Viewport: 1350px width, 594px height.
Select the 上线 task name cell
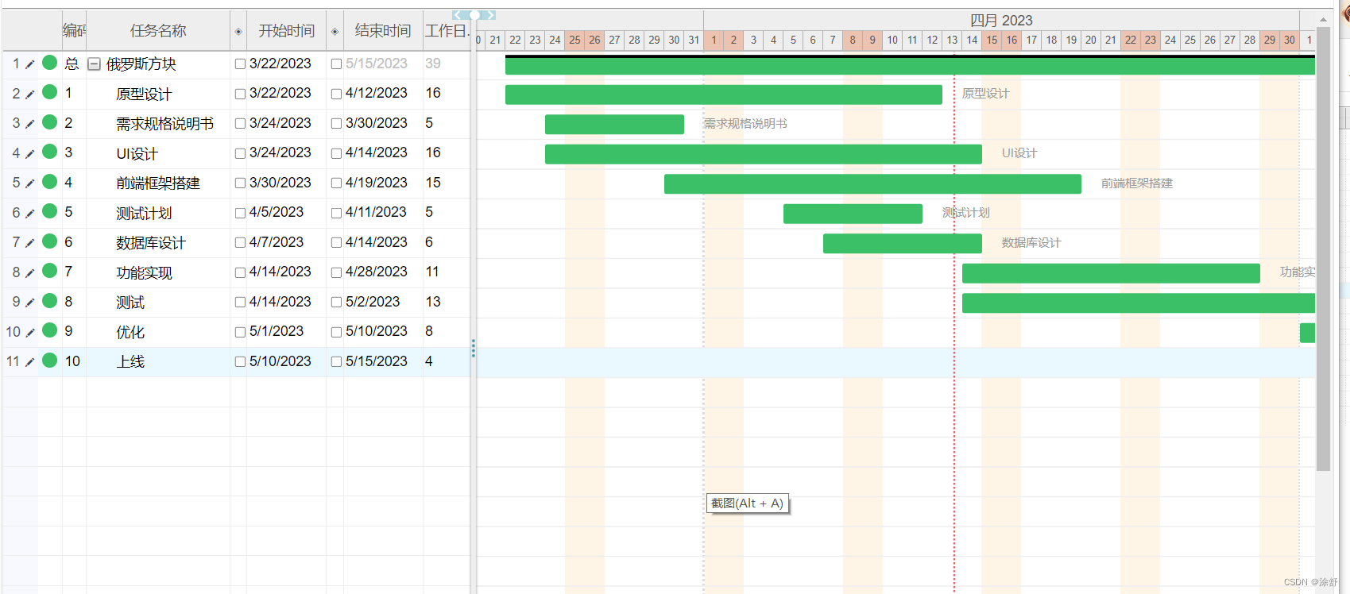[x=158, y=362]
